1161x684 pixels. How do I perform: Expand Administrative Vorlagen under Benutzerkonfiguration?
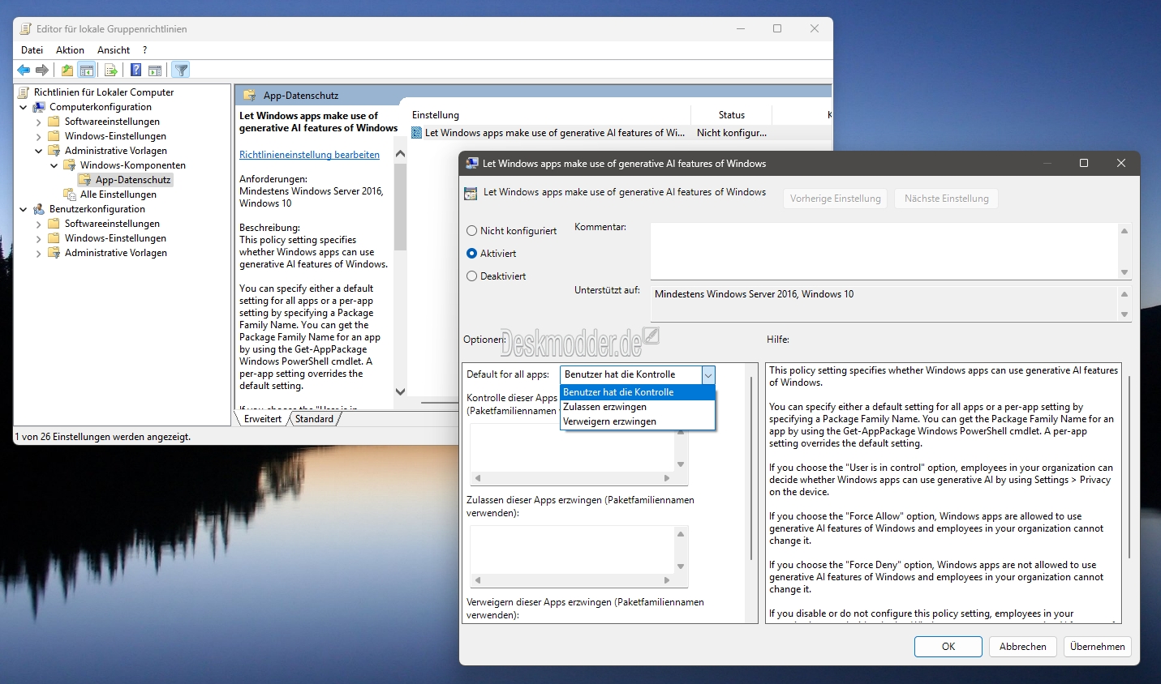click(39, 253)
